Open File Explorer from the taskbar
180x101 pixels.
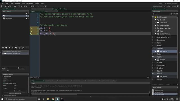click(48, 99)
